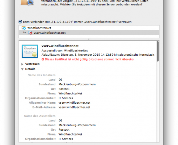
Task: Click the bold vserv.windfluechter.net certificate title
Action: (x=60, y=46)
